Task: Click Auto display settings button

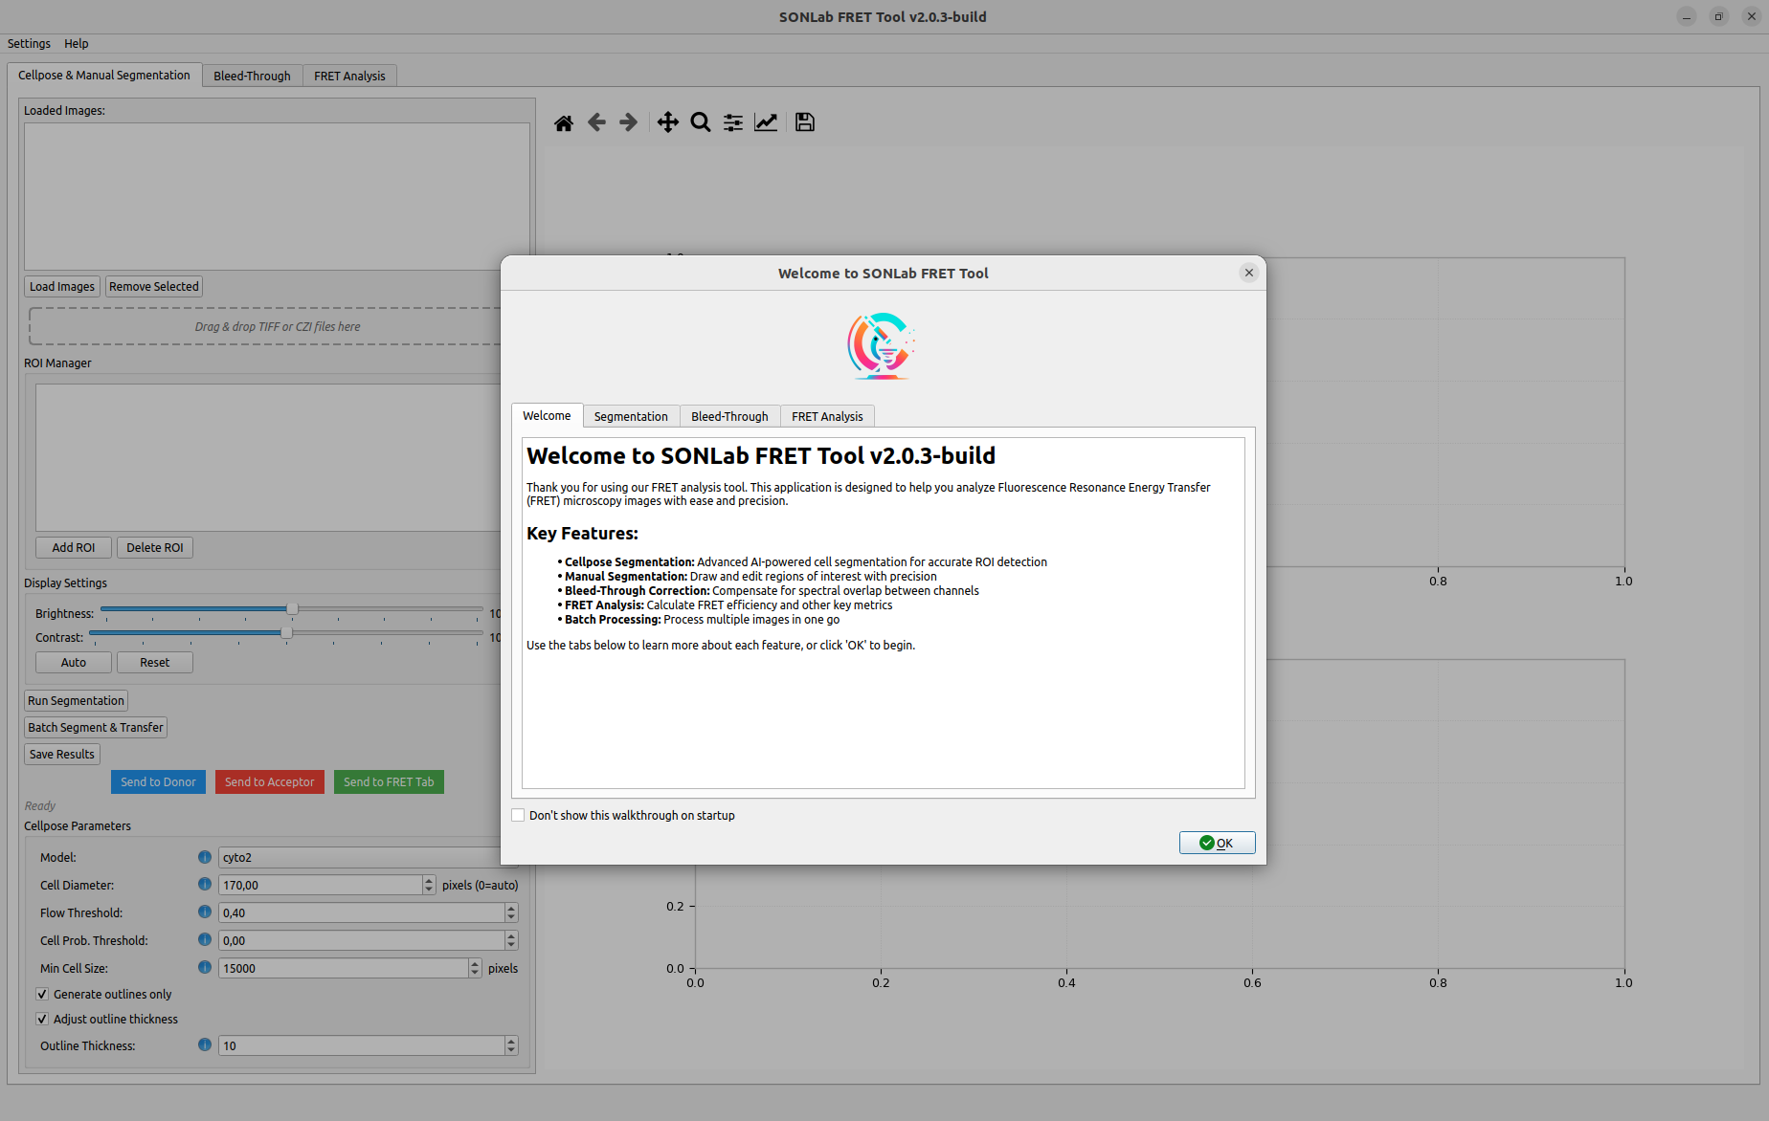Action: pyautogui.click(x=74, y=662)
